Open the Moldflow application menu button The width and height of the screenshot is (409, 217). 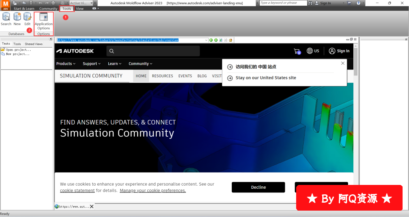click(5, 5)
